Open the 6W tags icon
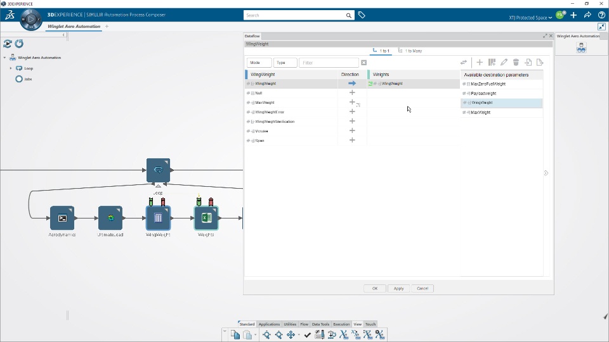Viewport: 609px width, 342px height. (x=362, y=15)
